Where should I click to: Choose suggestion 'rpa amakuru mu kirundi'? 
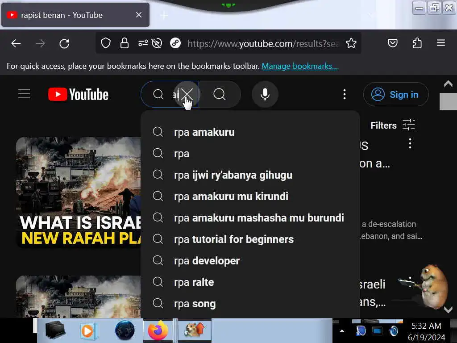[x=250, y=197]
